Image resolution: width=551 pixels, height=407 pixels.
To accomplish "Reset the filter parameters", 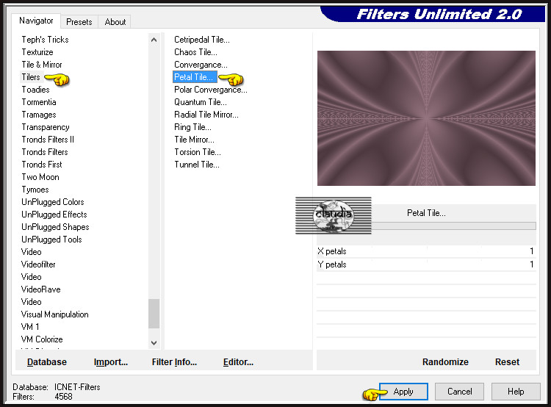I will pyautogui.click(x=507, y=362).
